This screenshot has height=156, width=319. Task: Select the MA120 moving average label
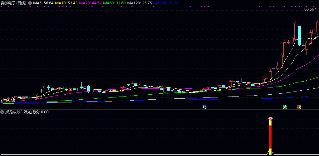[x=140, y=3]
